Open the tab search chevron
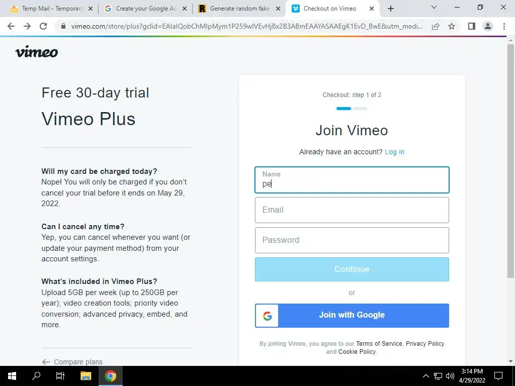The image size is (515, 386). 434,7
